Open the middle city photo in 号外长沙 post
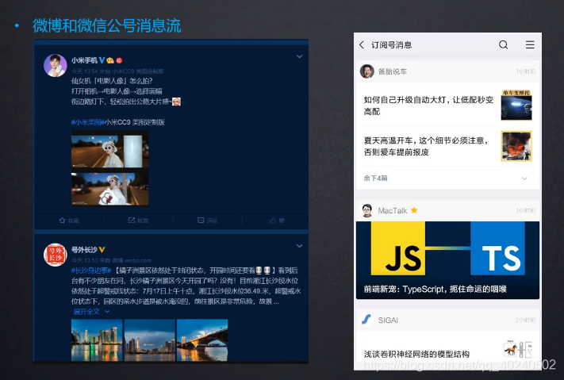This screenshot has width=564, height=380. point(150,340)
